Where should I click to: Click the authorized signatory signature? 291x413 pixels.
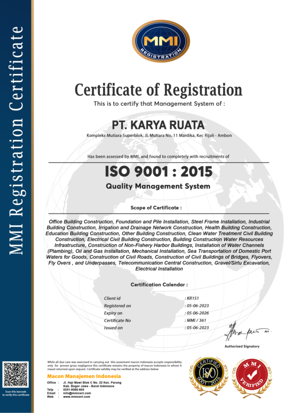pos(248,332)
